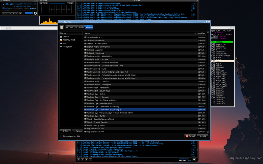Select the albums path segment

pyautogui.click(x=89, y=27)
